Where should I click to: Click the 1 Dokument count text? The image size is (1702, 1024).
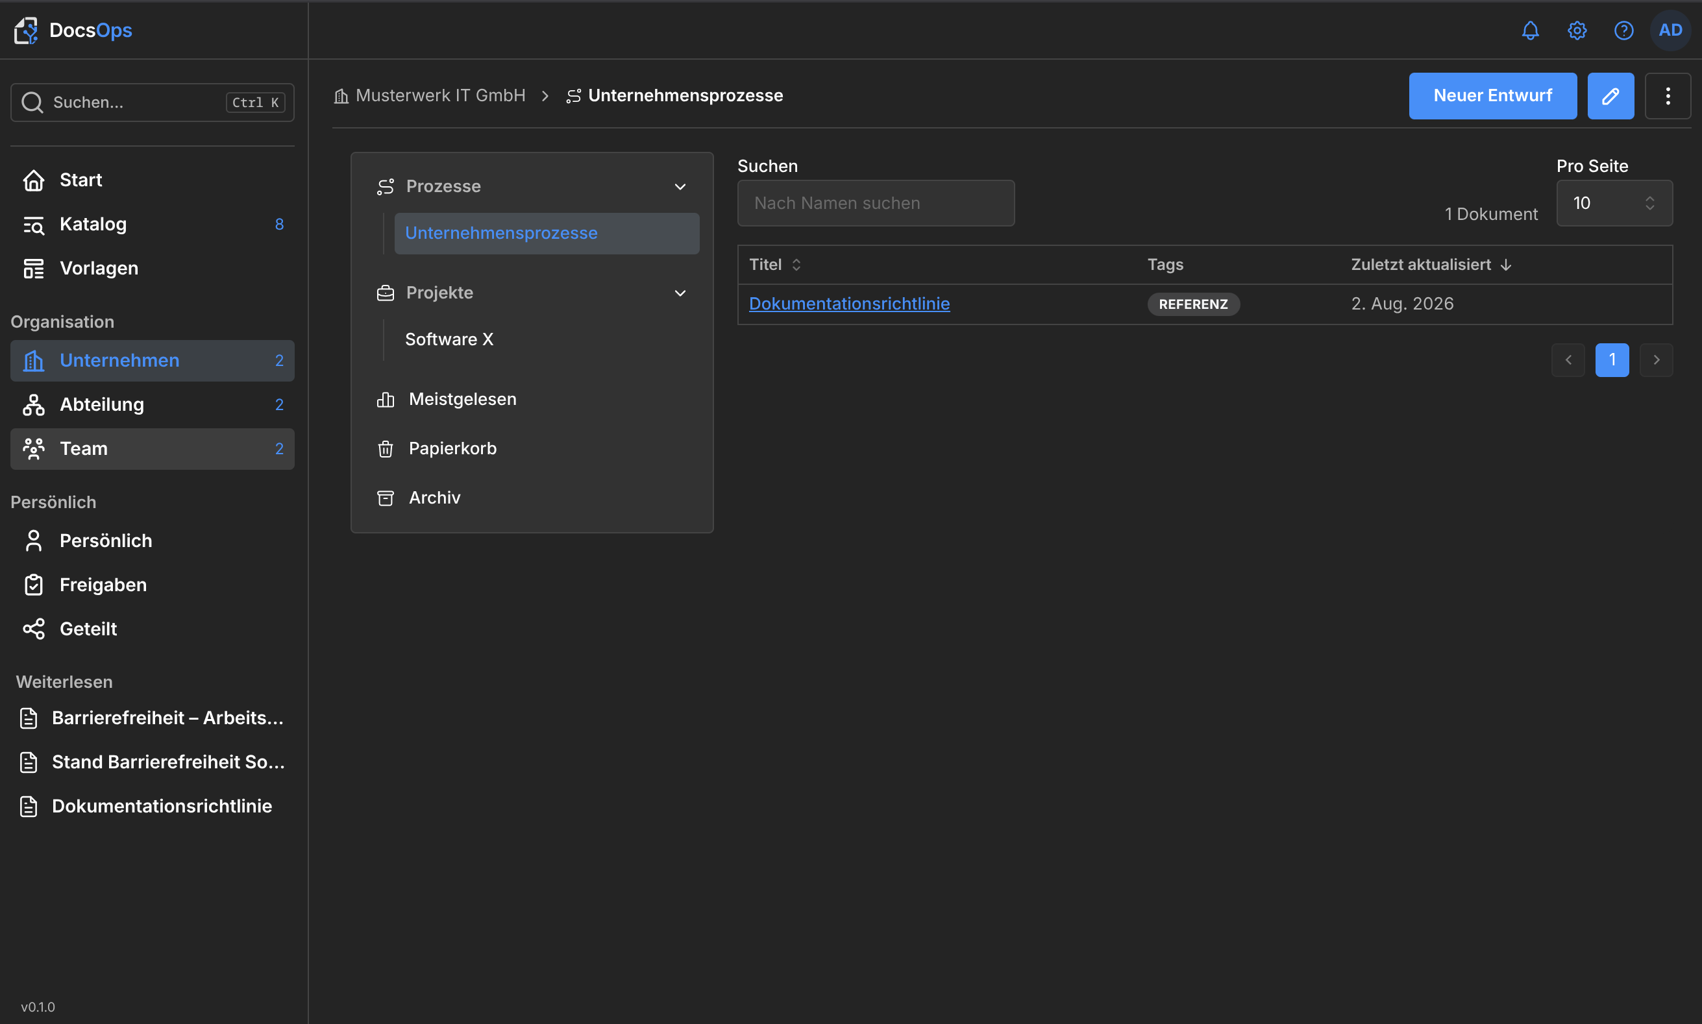coord(1491,215)
